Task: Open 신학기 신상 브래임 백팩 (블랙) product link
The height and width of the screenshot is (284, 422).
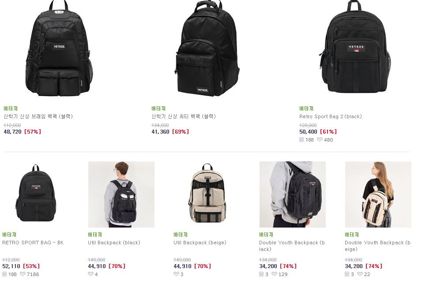Action: click(38, 116)
